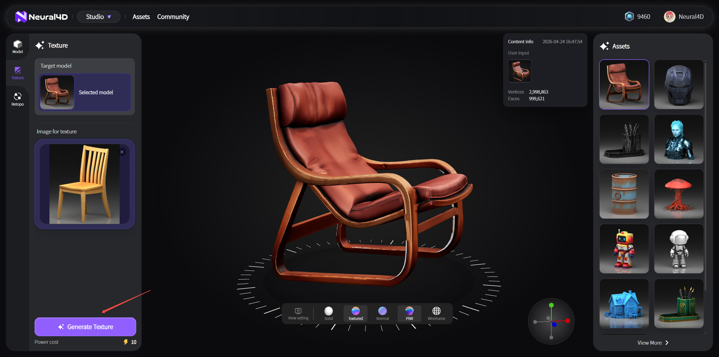This screenshot has height=357, width=719.
Task: Select the blue alien bust asset
Action: pos(679,139)
